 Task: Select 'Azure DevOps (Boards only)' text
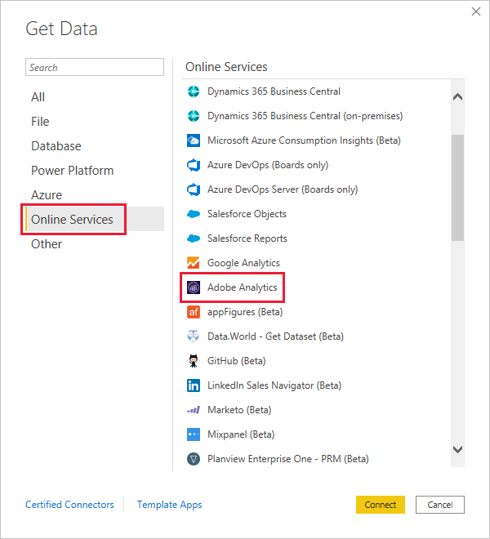268,165
